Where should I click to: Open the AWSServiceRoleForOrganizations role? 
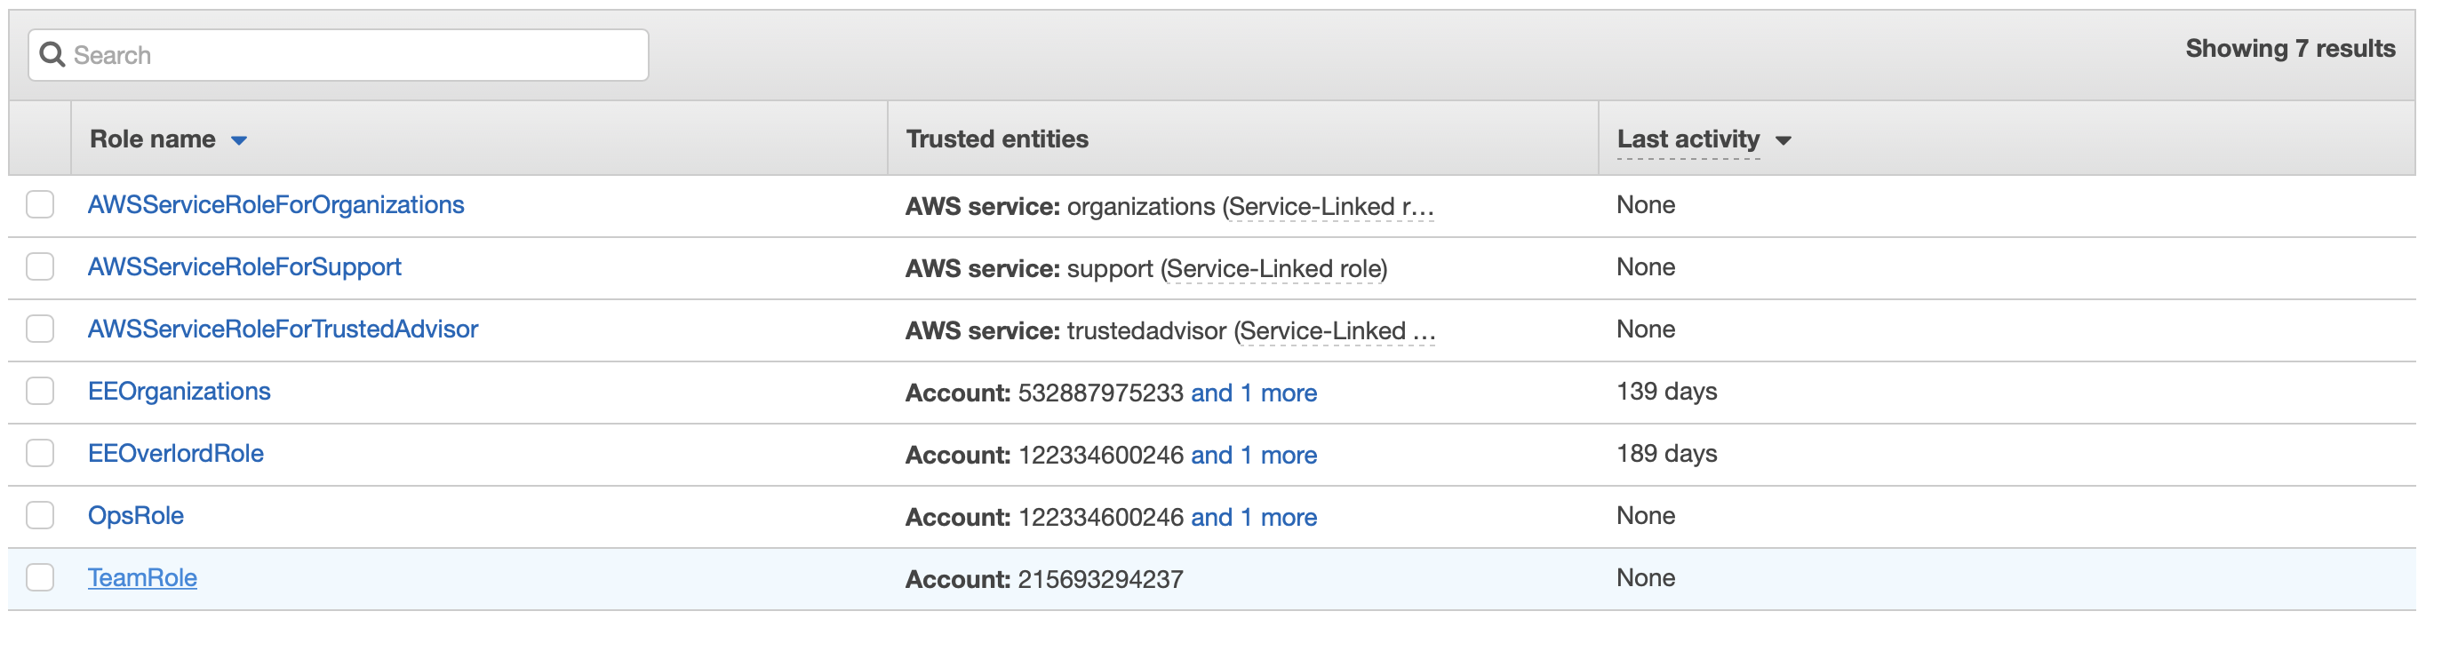(x=275, y=204)
